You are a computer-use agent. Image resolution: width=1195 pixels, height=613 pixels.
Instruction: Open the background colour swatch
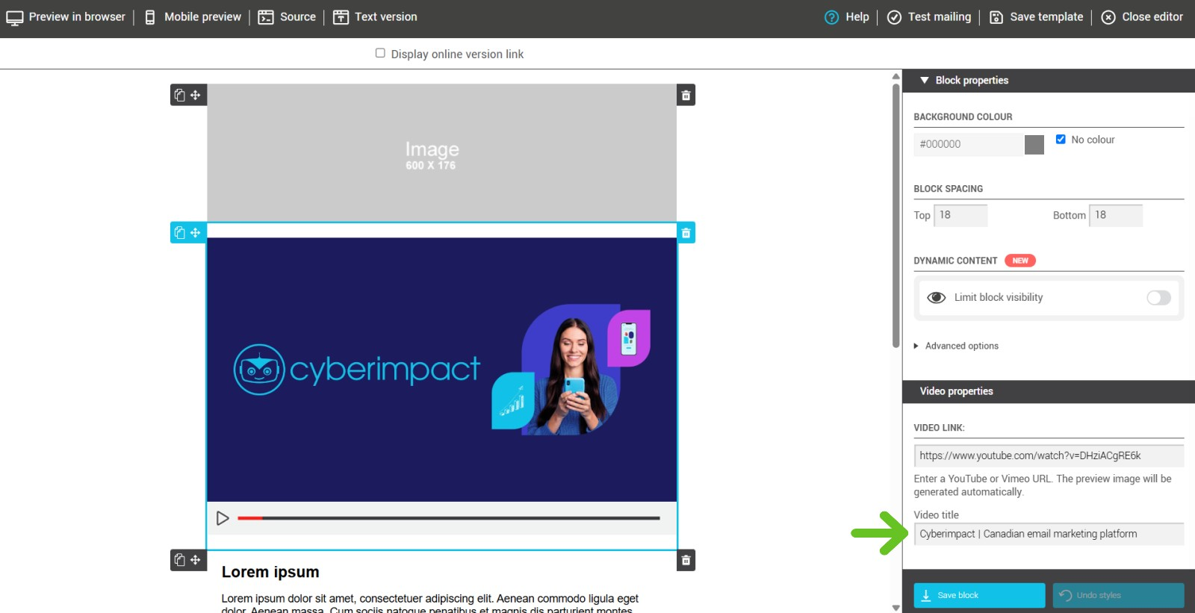1034,145
